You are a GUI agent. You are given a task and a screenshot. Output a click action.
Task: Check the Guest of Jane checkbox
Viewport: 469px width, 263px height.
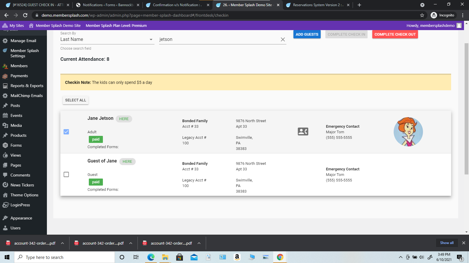(x=66, y=174)
